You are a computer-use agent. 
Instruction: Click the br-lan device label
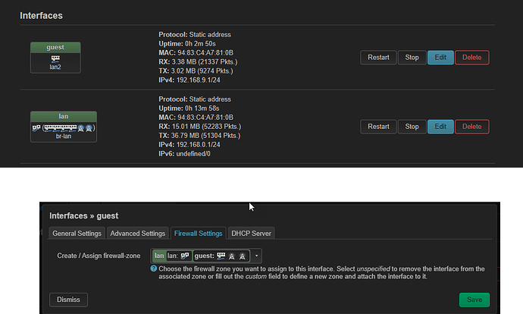(64, 137)
